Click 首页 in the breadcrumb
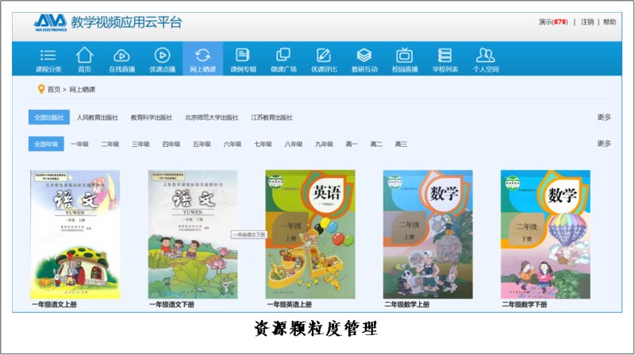This screenshot has height=355, width=635. (54, 90)
